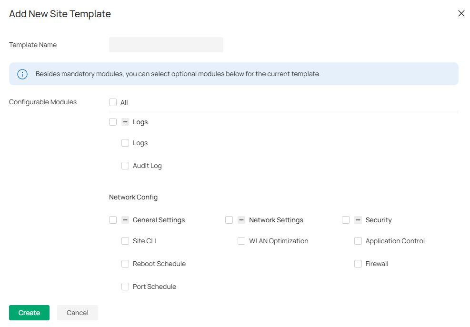This screenshot has height=327, width=470.
Task: Enable the Network Settings checkbox
Action: pos(229,220)
